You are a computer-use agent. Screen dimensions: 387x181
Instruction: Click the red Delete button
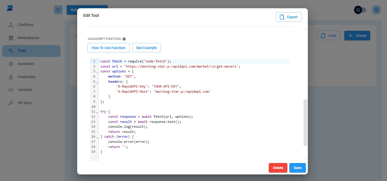(278, 168)
